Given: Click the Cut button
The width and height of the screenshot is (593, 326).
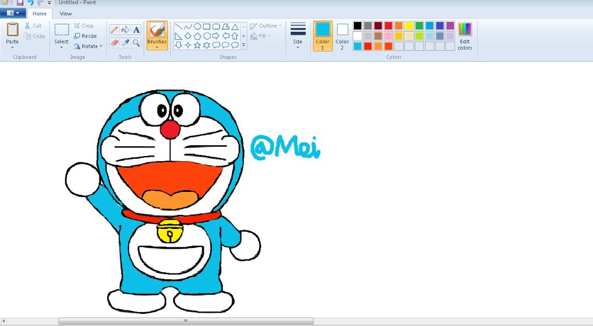Looking at the screenshot, I should (33, 25).
